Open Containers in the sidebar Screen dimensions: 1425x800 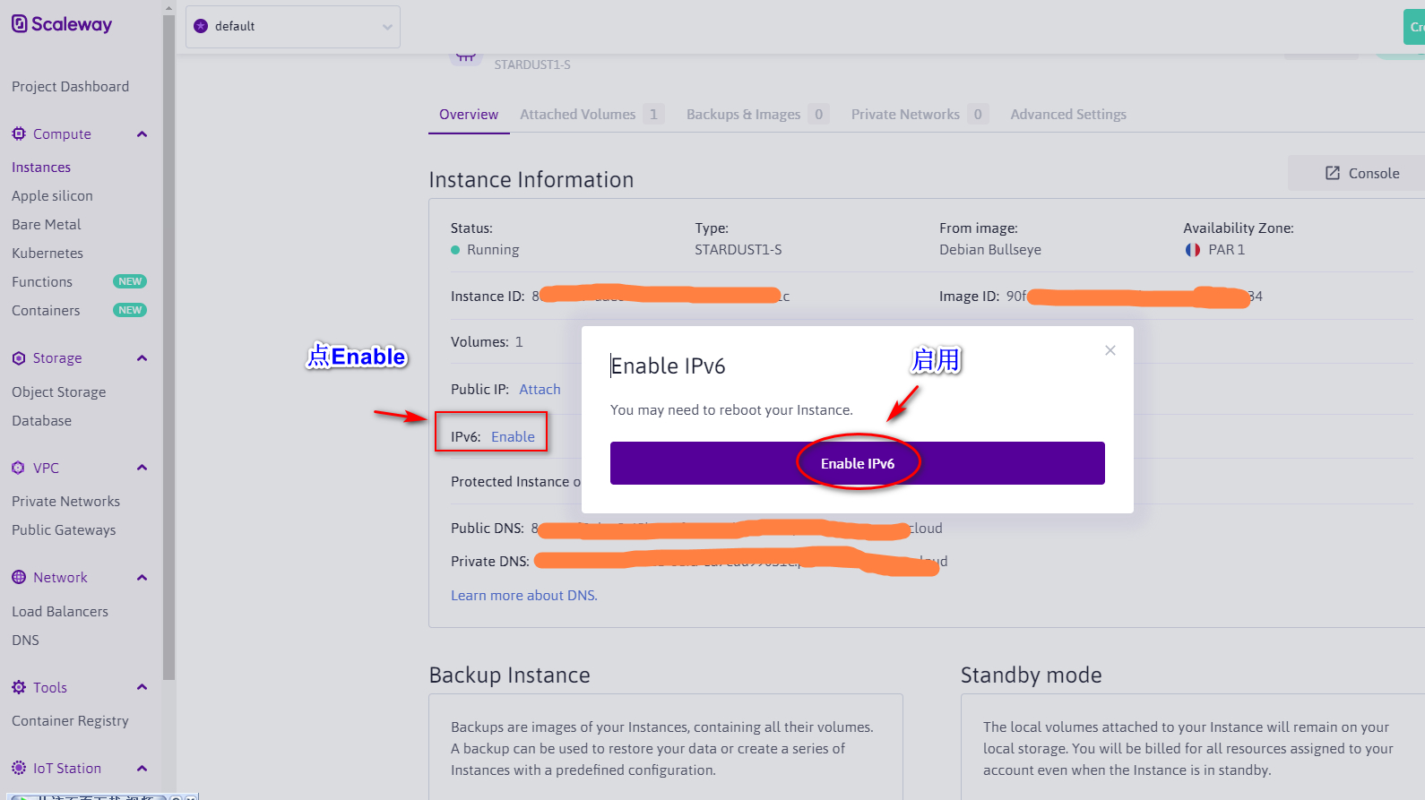coord(46,310)
